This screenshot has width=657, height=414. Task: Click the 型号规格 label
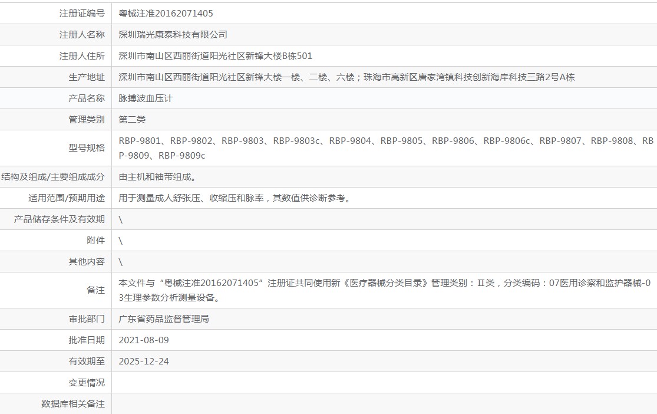[x=87, y=147]
